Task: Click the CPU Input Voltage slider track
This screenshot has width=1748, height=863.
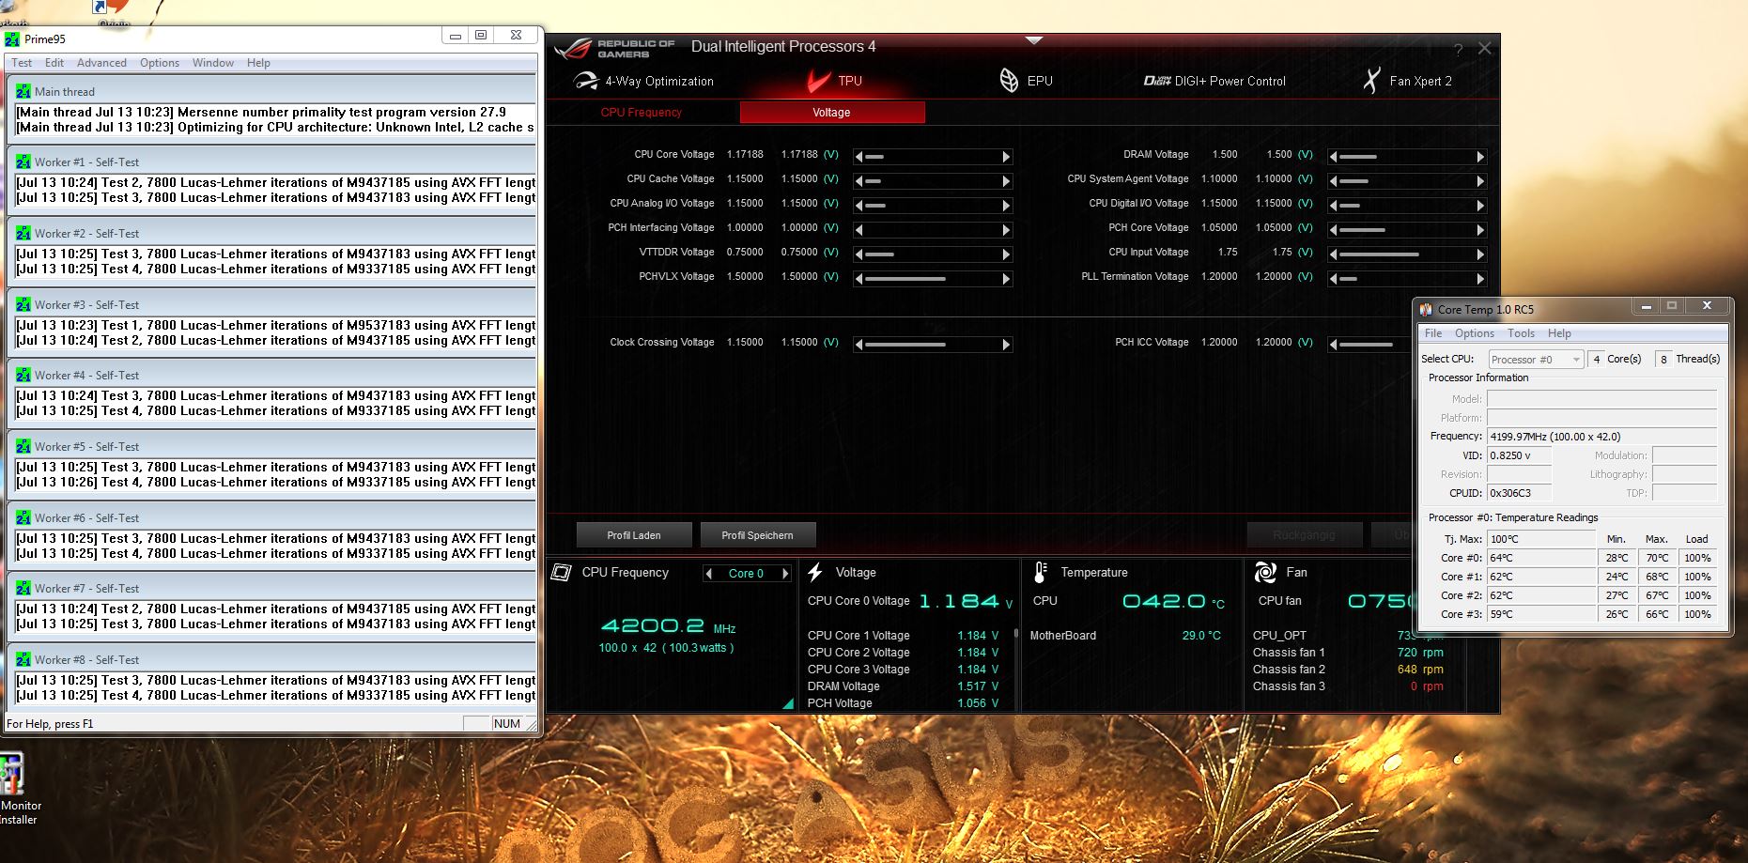Action: tap(1407, 254)
